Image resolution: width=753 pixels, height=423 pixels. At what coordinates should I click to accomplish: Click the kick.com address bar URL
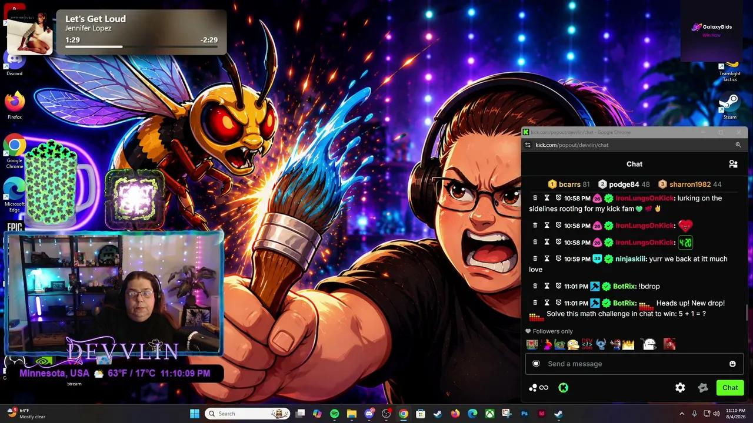572,145
